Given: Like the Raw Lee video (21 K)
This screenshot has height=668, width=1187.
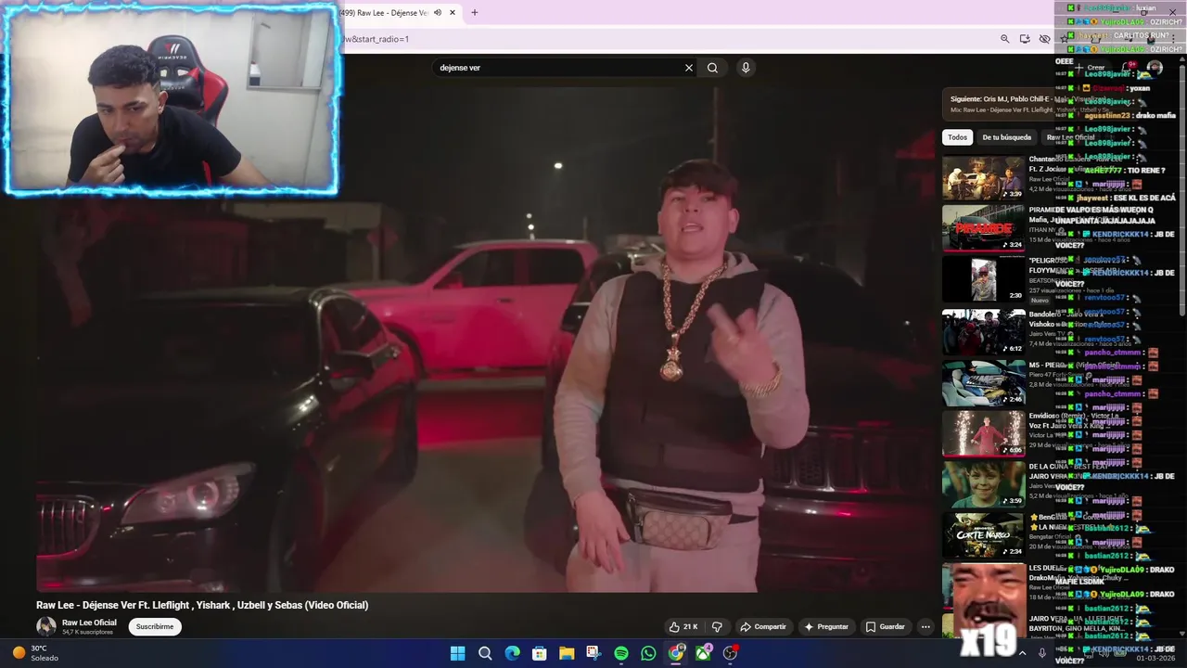Looking at the screenshot, I should 683,627.
